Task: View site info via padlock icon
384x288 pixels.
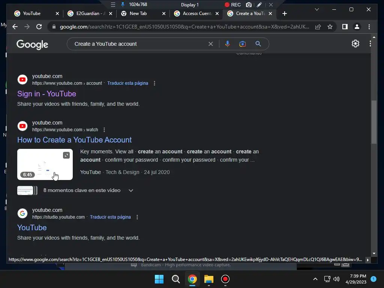Action: (x=54, y=27)
